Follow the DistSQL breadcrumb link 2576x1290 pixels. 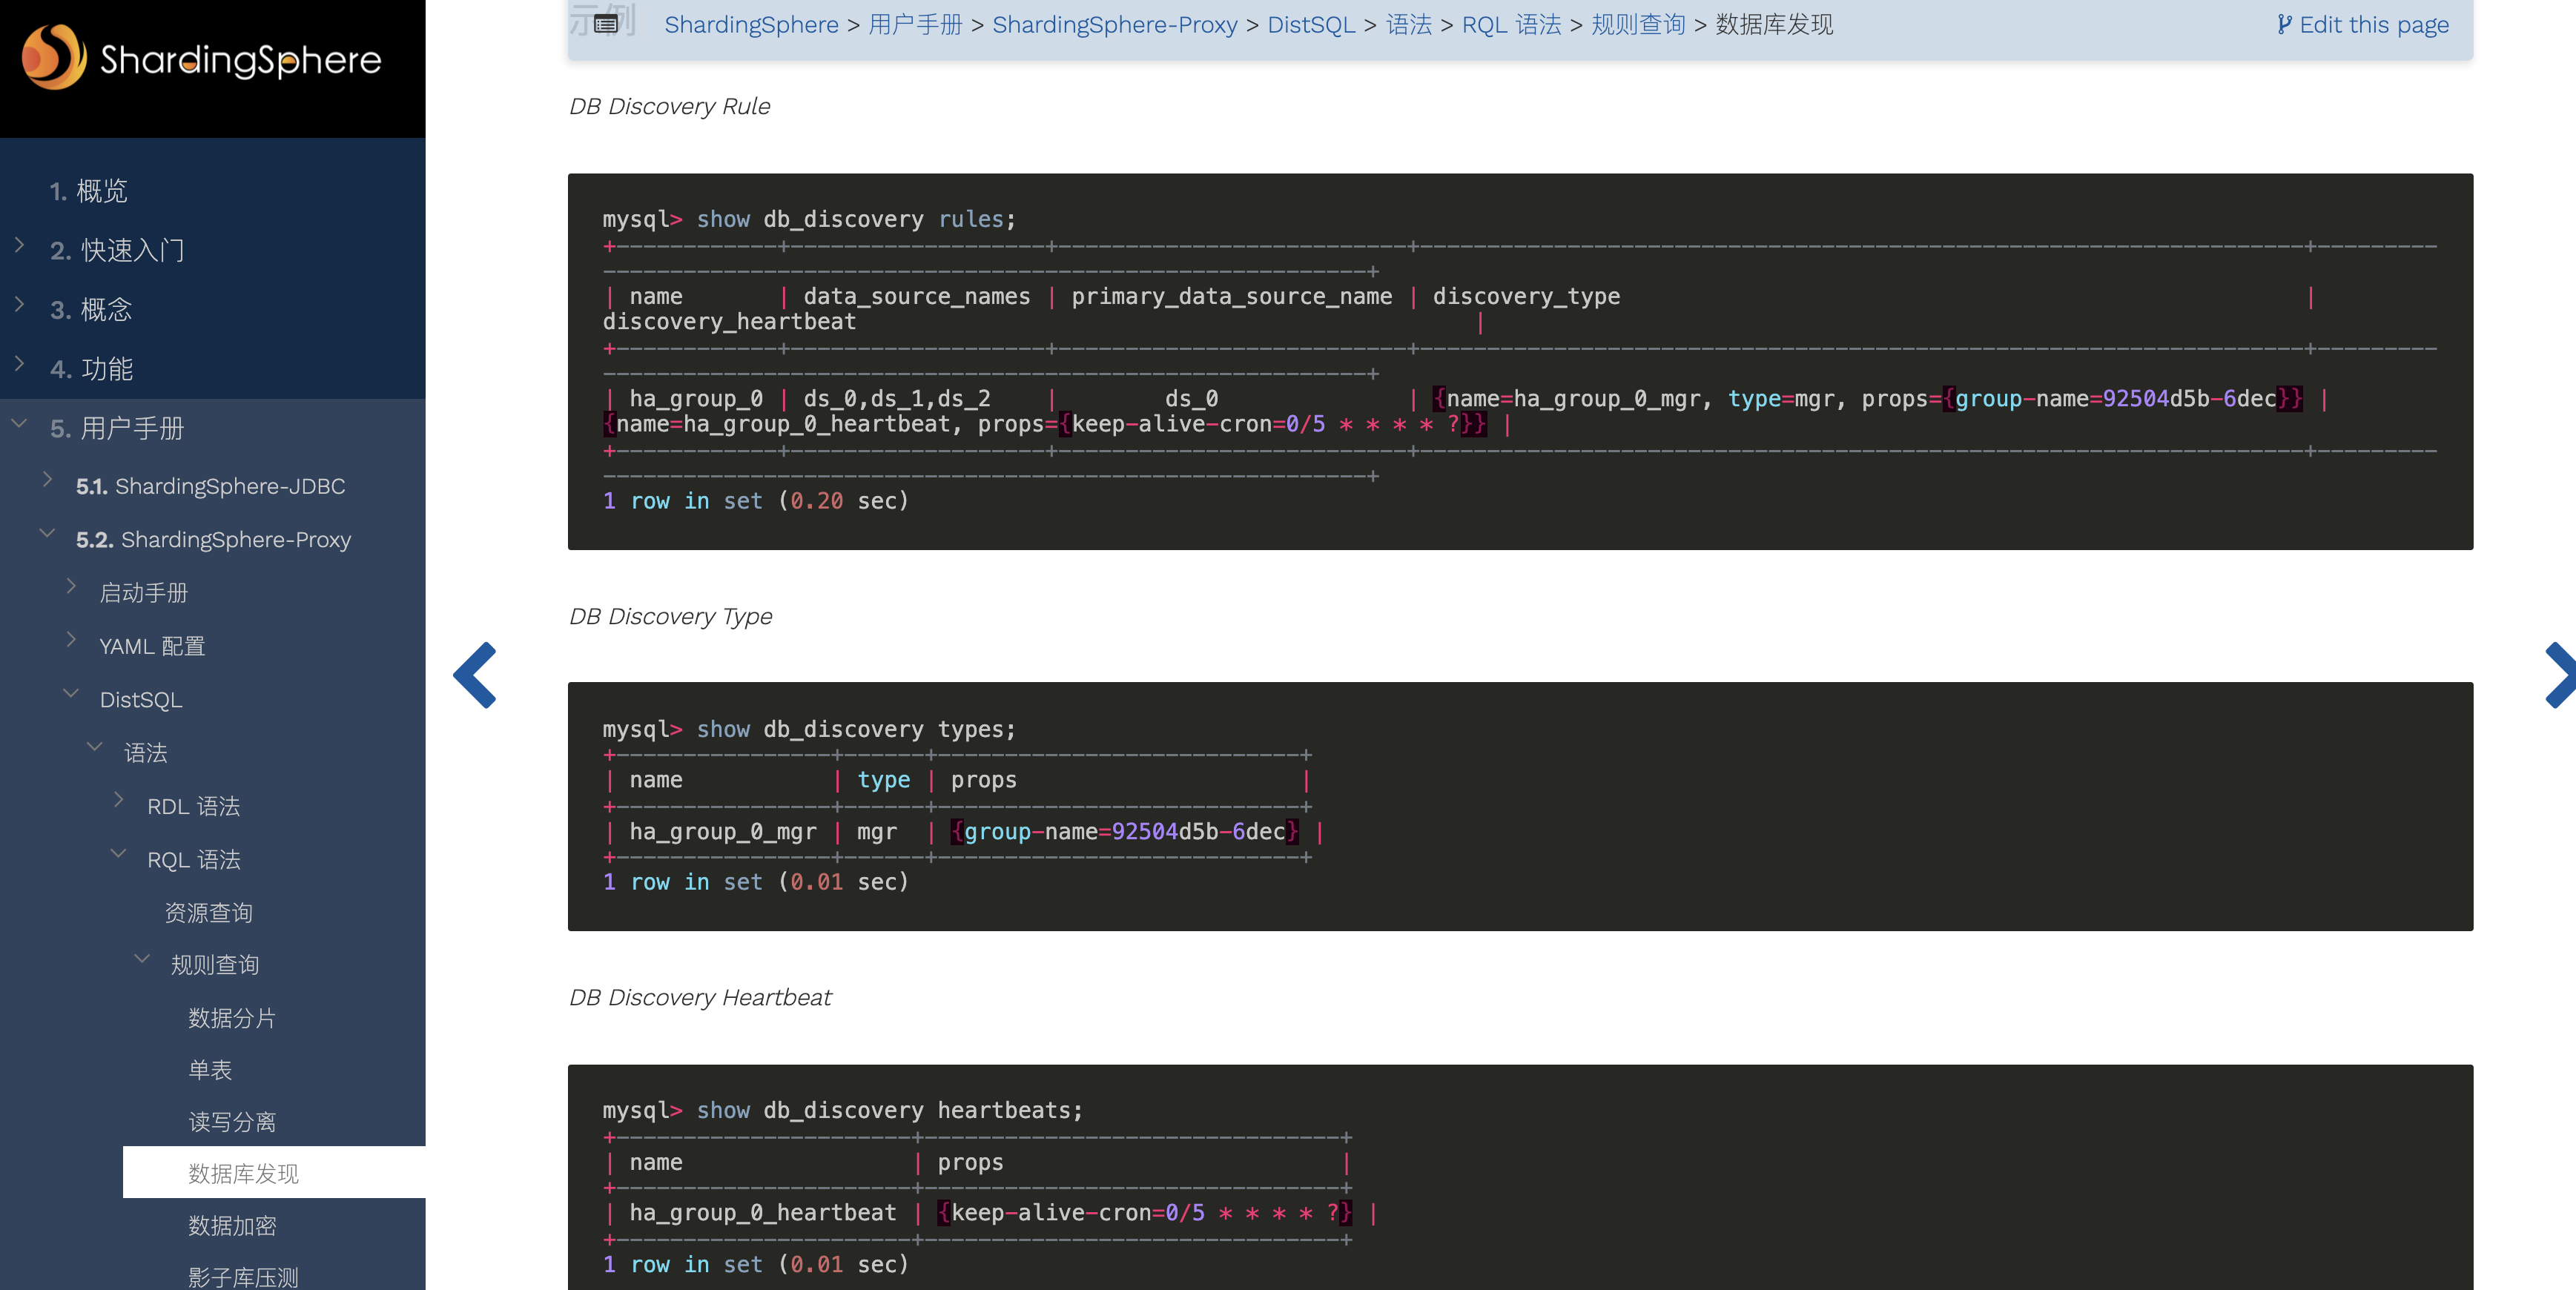(x=1311, y=25)
